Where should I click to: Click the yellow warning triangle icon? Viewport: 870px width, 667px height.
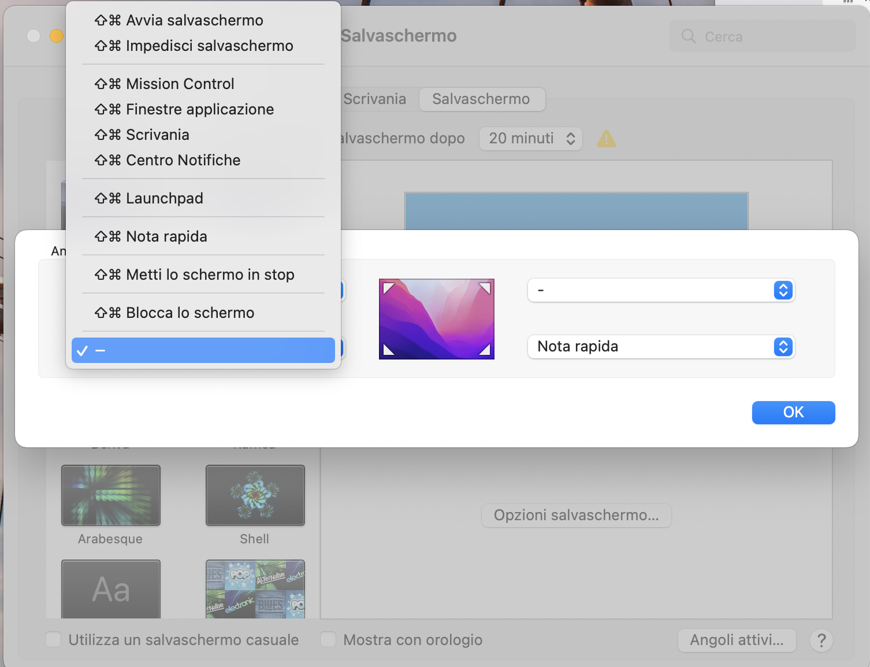point(606,139)
